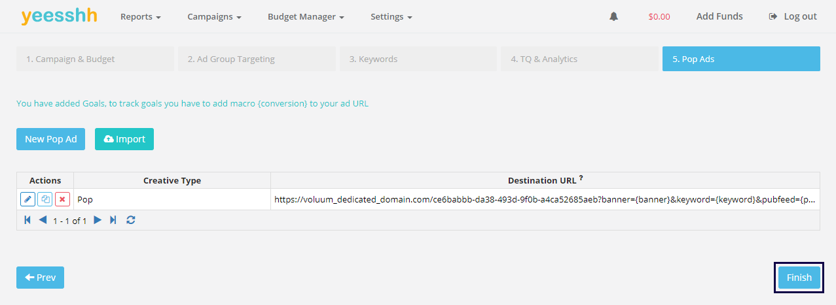Image resolution: width=836 pixels, height=305 pixels.
Task: Jump to last table page
Action: tap(113, 220)
